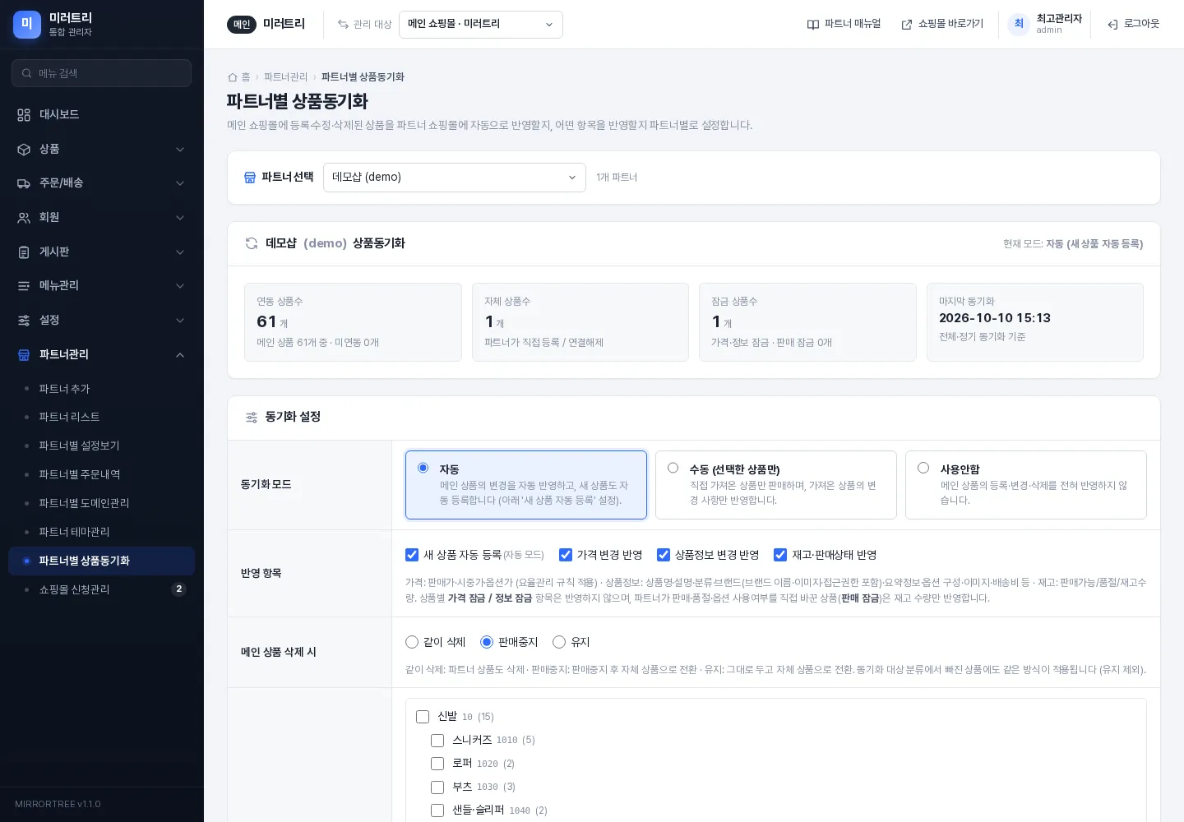The height and width of the screenshot is (822, 1184).
Task: Check the 스니커즈 category checkbox
Action: pos(437,741)
